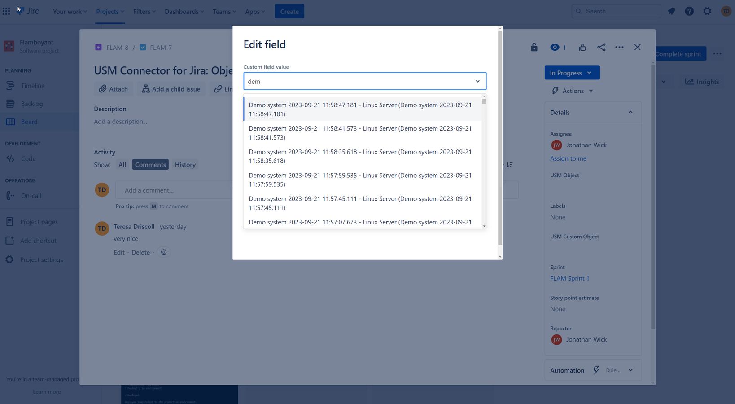
Task: Show History activity tab
Action: click(185, 165)
